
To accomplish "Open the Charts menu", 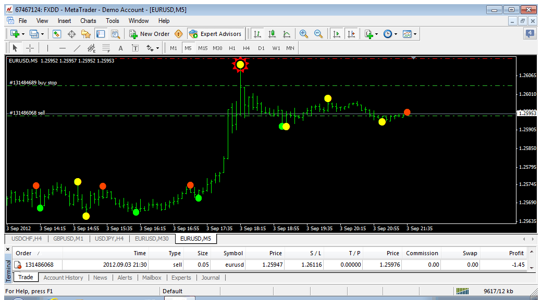I will pyautogui.click(x=88, y=21).
